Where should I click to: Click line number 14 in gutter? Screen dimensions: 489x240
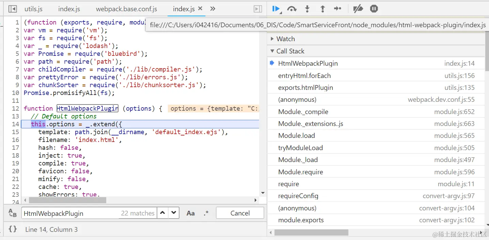[15, 124]
